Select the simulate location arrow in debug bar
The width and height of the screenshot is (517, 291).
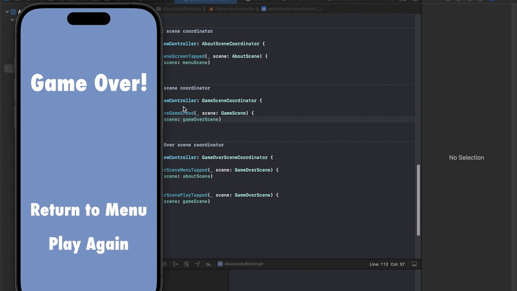point(198,264)
